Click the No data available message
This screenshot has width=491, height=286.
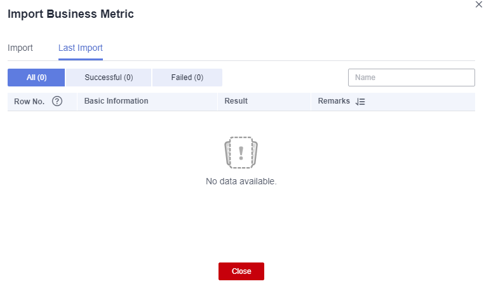[241, 181]
